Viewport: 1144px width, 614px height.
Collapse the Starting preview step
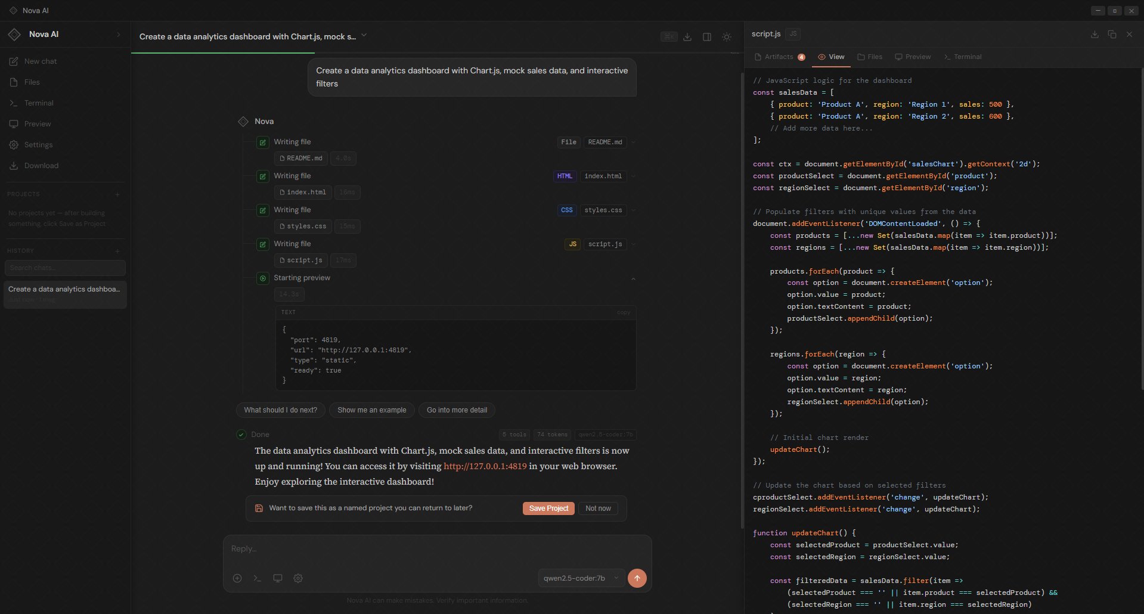(x=633, y=278)
